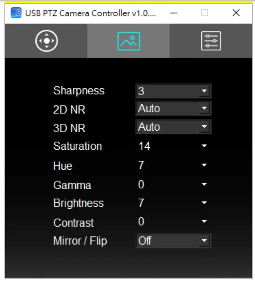Expand the Saturation dropdown arrow
255x281 pixels.
click(x=204, y=146)
